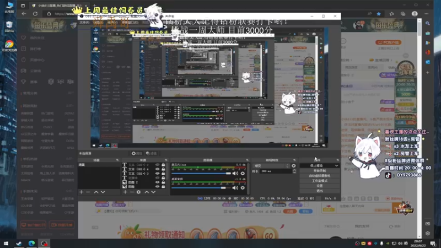The image size is (441, 248).
Task: Open the Edge sidebar Outlook icon
Action: click(428, 62)
